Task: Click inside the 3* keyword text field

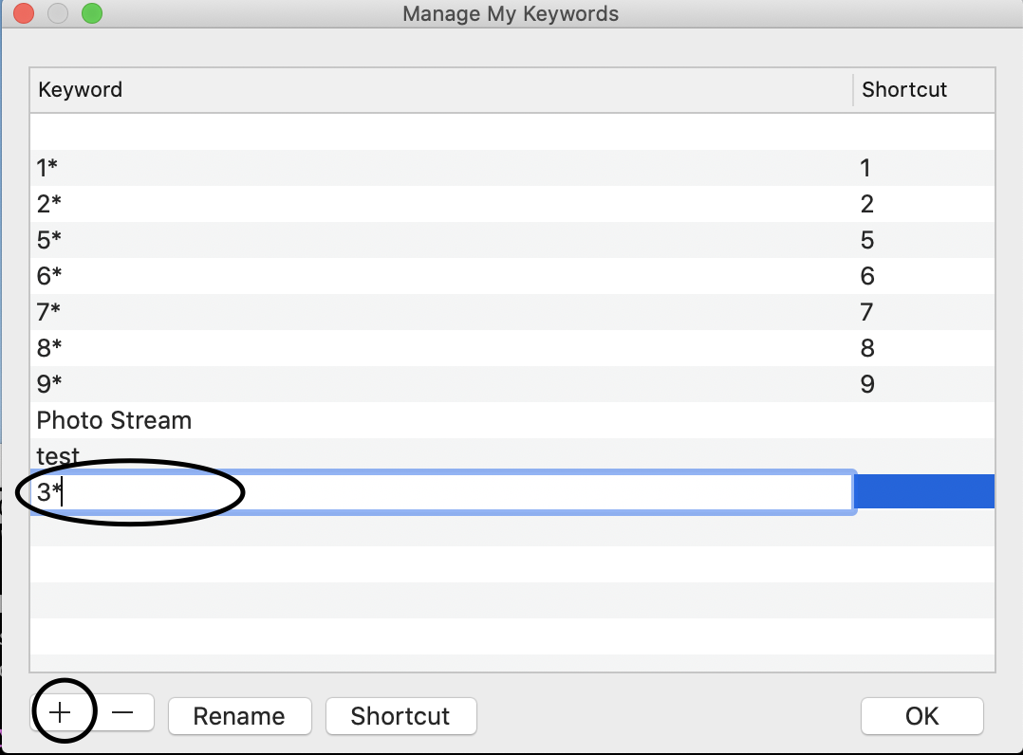Action: (442, 492)
